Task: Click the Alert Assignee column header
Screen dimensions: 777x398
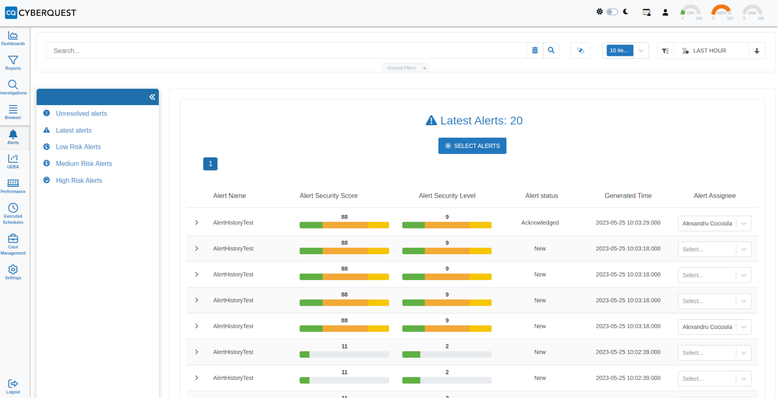Action: click(714, 196)
